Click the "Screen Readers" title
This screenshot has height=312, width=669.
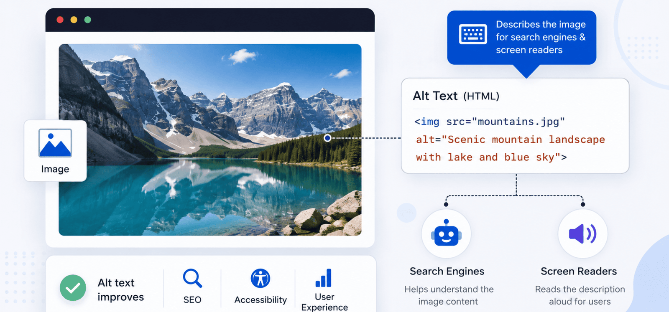pyautogui.click(x=579, y=271)
